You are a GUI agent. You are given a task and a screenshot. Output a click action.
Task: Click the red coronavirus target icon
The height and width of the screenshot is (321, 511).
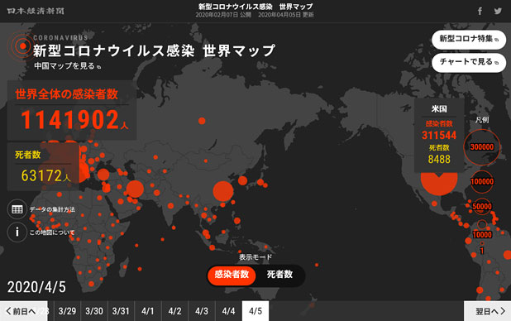coord(22,46)
